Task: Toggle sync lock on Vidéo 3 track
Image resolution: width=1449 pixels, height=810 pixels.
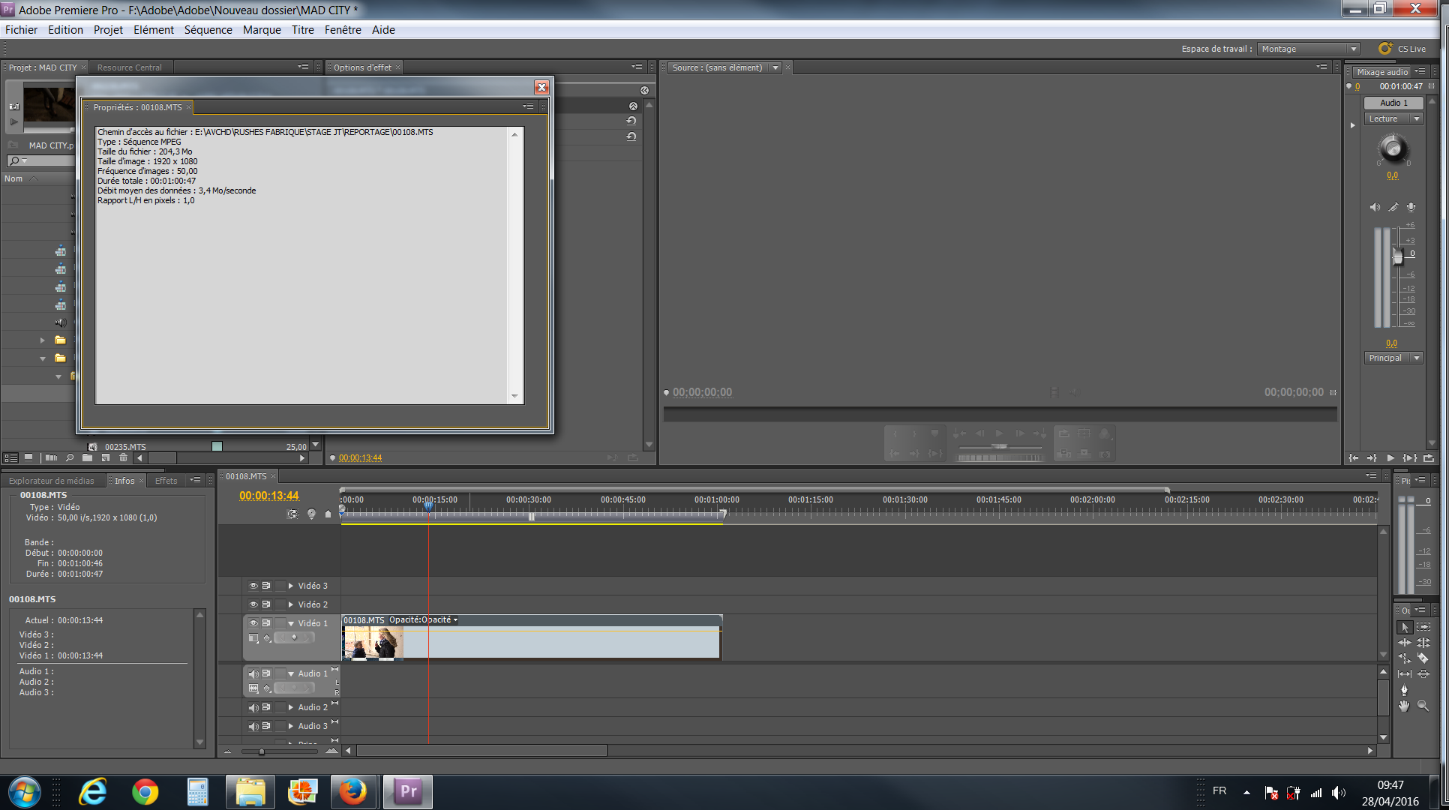Action: click(266, 586)
